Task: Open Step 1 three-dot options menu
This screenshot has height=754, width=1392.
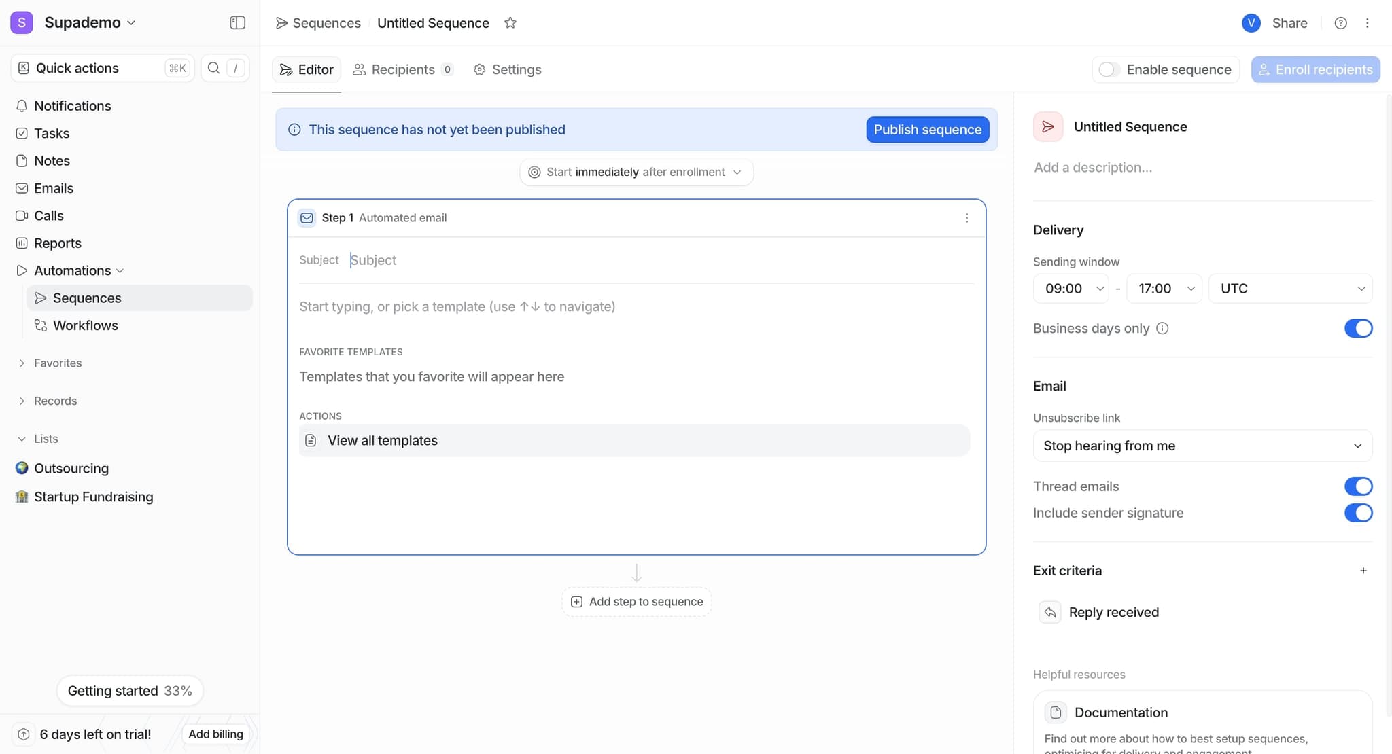Action: coord(967,218)
